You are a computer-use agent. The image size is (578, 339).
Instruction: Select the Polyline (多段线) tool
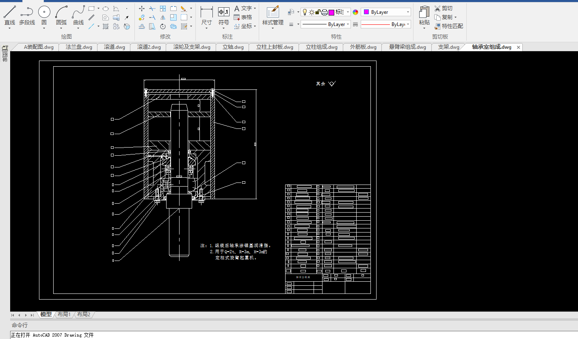click(x=27, y=15)
